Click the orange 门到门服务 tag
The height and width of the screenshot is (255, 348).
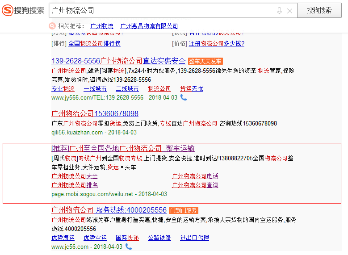coord(184,210)
